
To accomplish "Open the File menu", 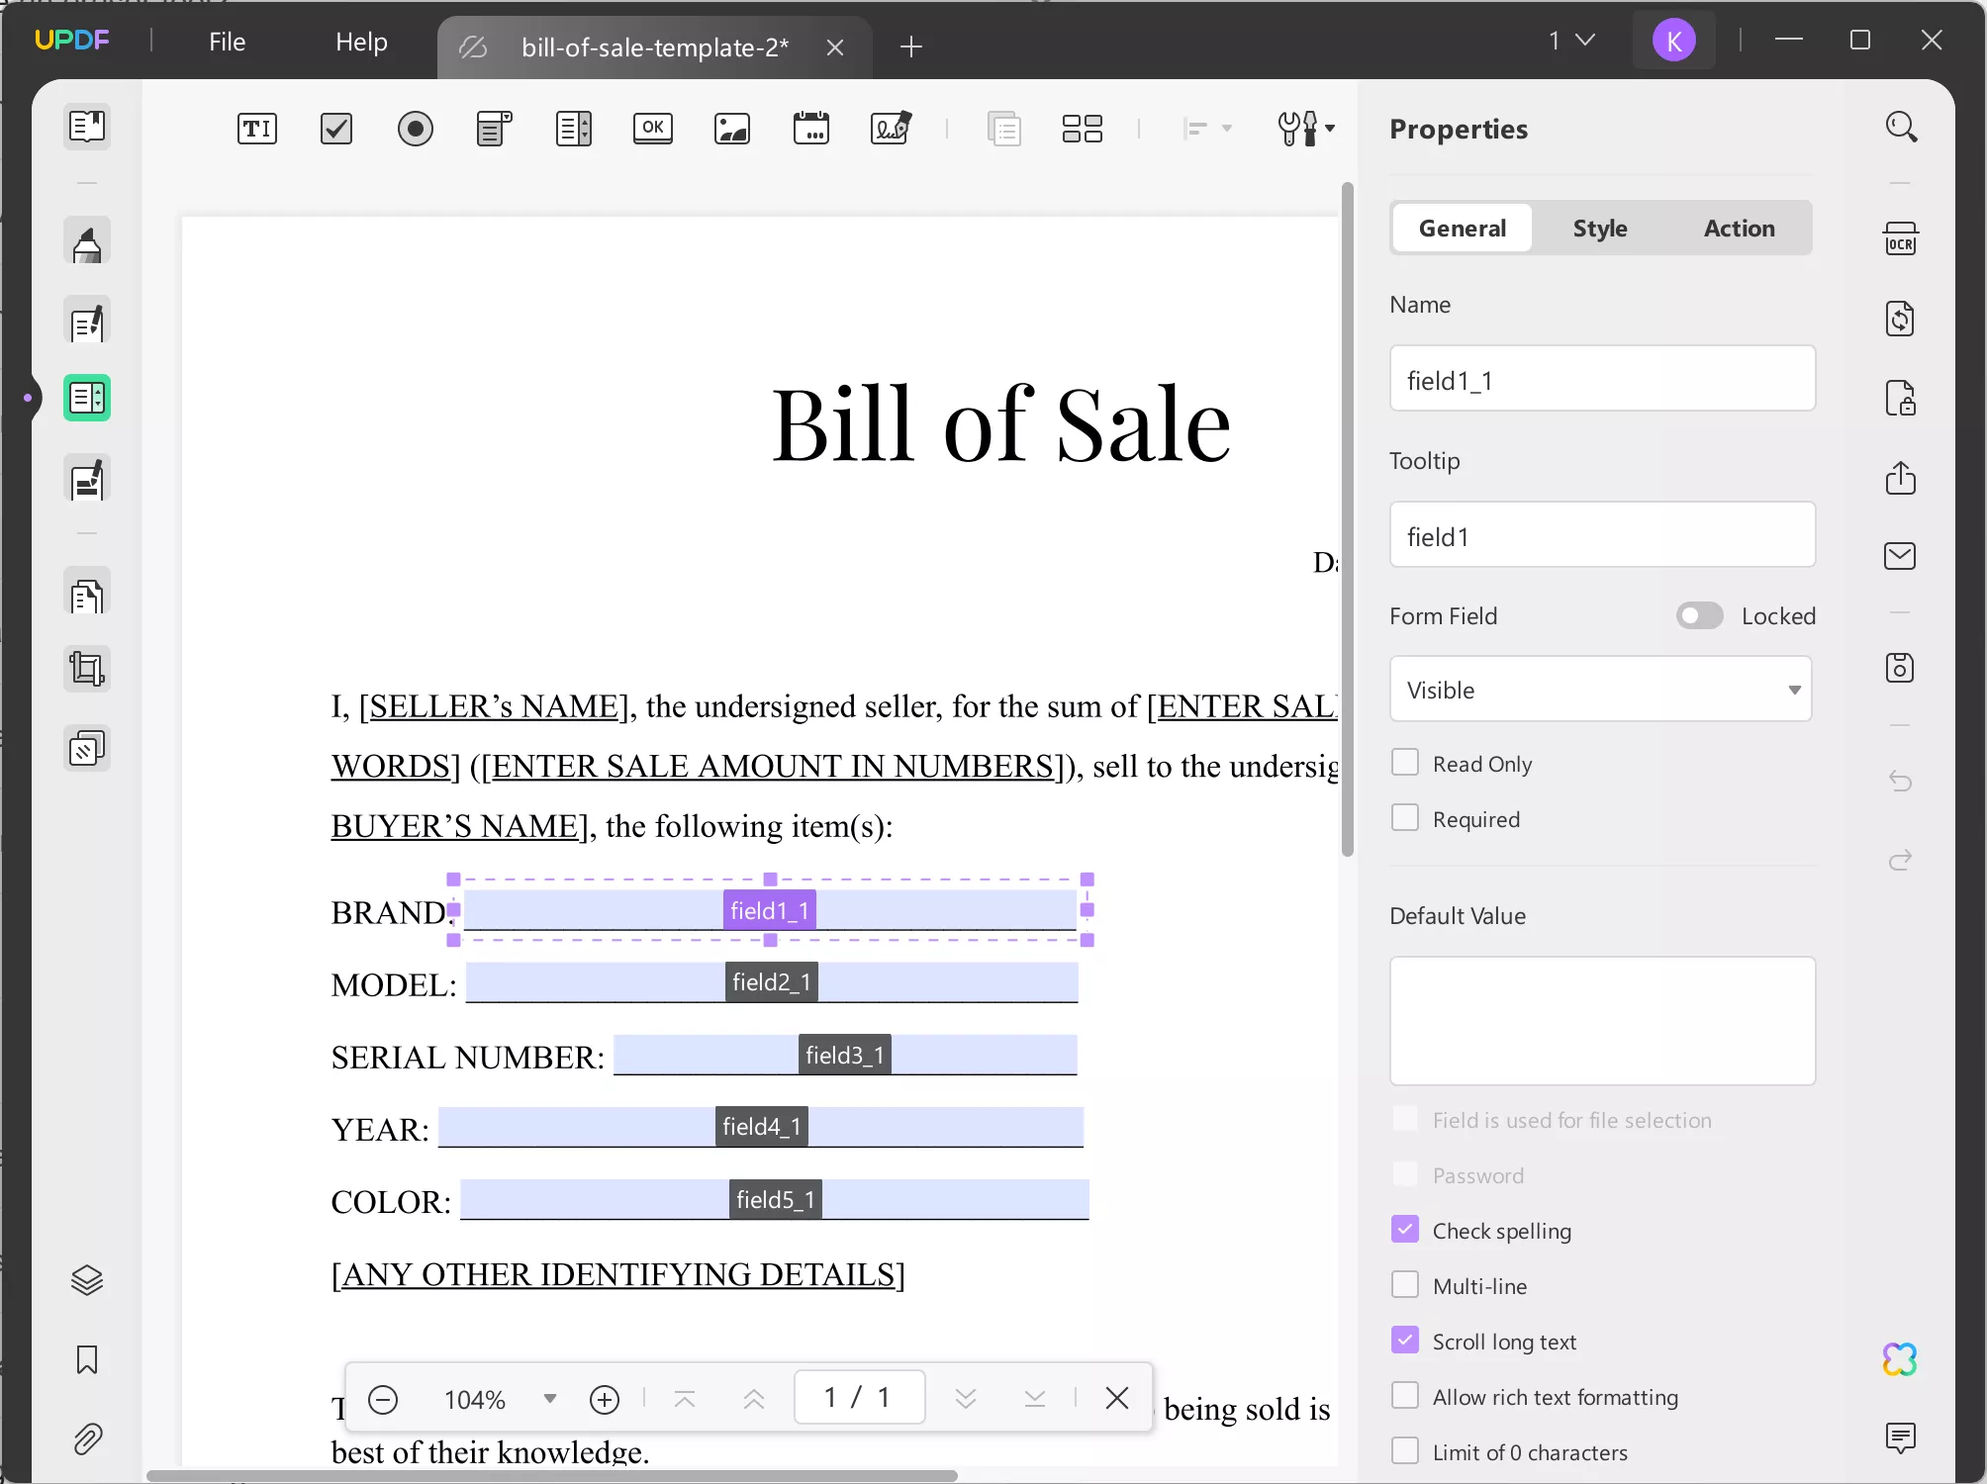I will pos(227,42).
